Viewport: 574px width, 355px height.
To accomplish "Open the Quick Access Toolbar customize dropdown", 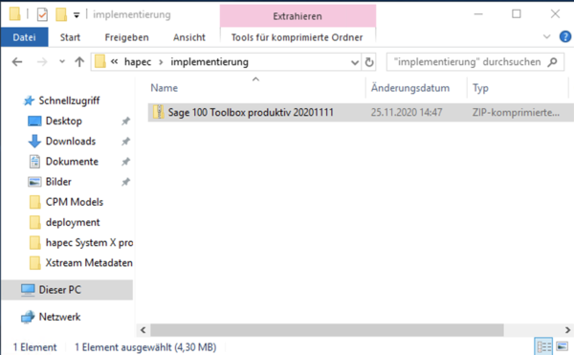I will 77,15.
